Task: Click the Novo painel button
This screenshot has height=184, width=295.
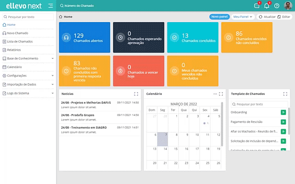Action: coord(219,17)
